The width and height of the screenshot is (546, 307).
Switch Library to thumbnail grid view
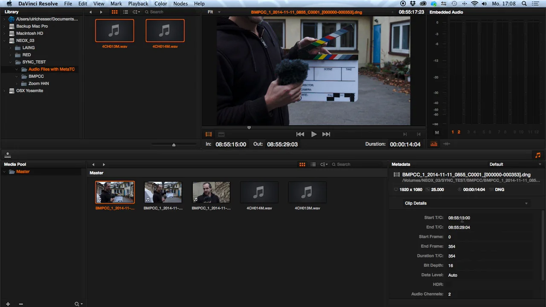coord(114,12)
